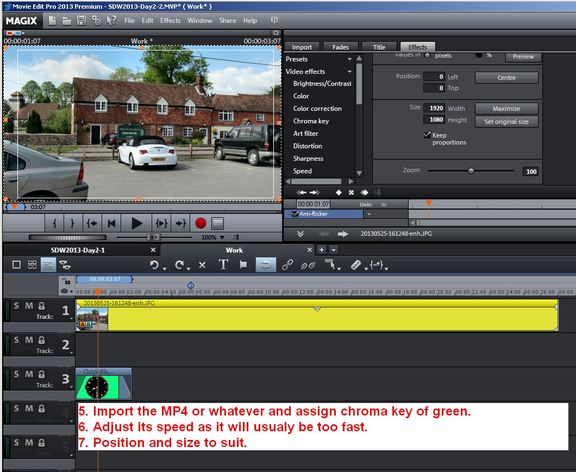Go to beginning of the movie
Image resolution: width=576 pixels, height=472 pixels.
pos(112,223)
